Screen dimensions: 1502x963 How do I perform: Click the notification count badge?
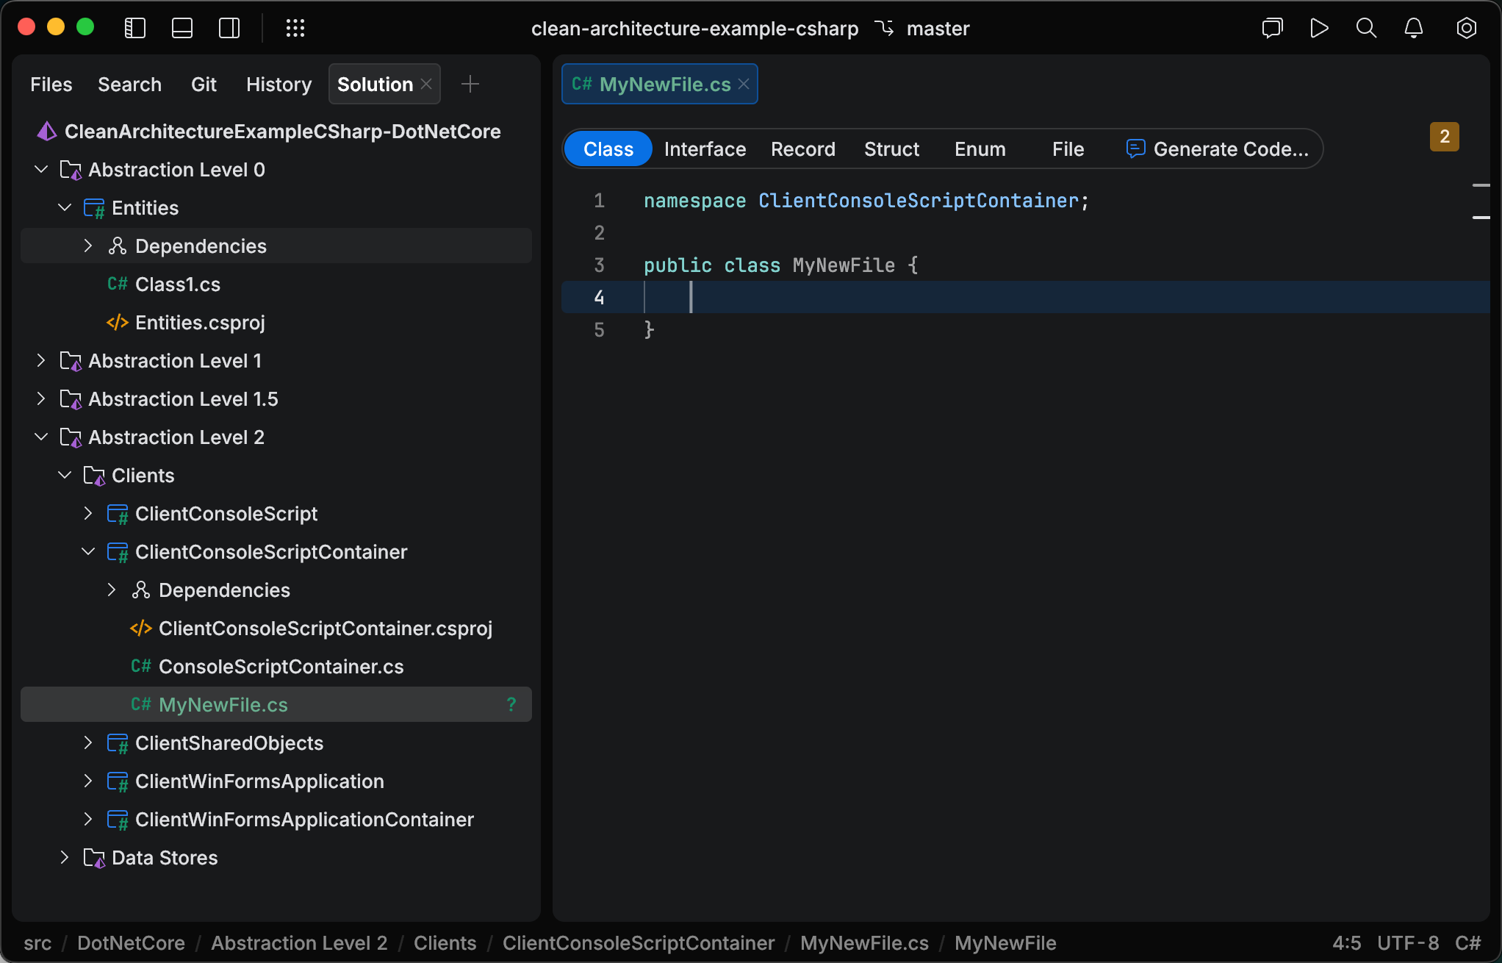[1445, 137]
